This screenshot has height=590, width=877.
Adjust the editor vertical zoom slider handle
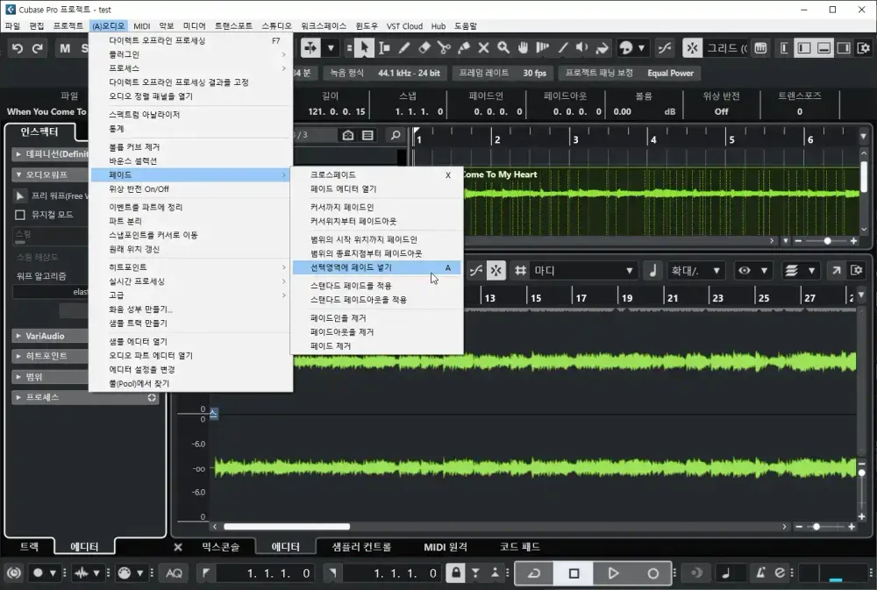coord(862,473)
